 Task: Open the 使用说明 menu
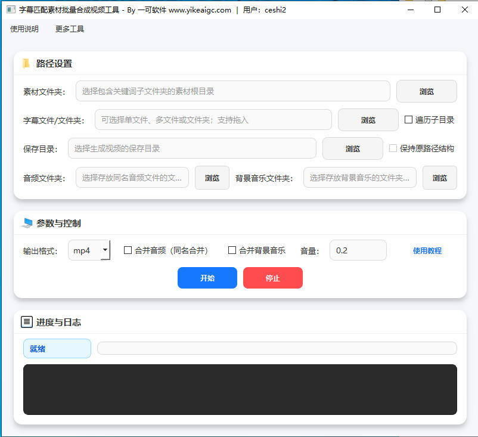(x=24, y=28)
